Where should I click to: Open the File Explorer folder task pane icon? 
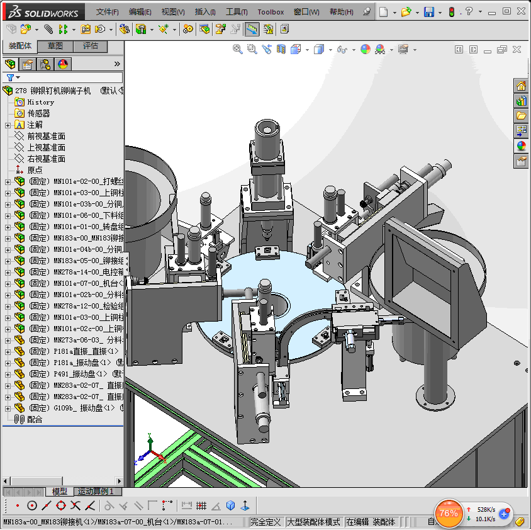pos(521,116)
